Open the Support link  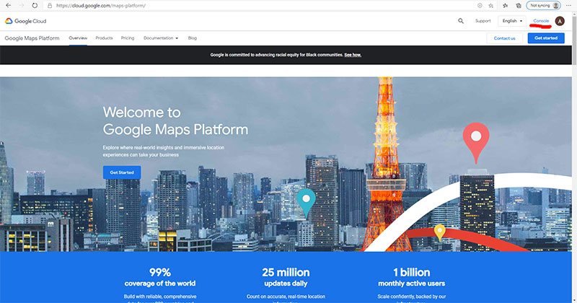pyautogui.click(x=483, y=21)
